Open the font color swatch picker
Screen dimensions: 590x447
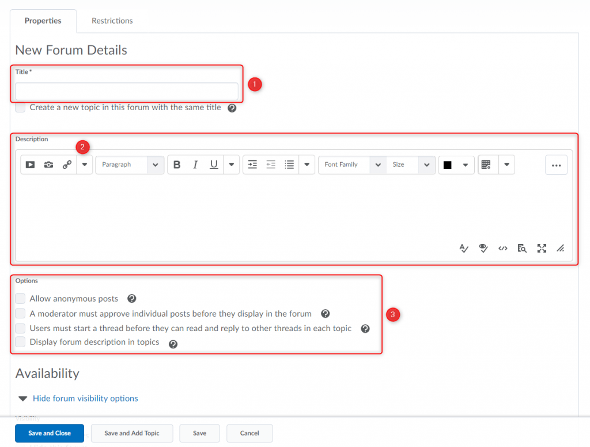pos(449,164)
